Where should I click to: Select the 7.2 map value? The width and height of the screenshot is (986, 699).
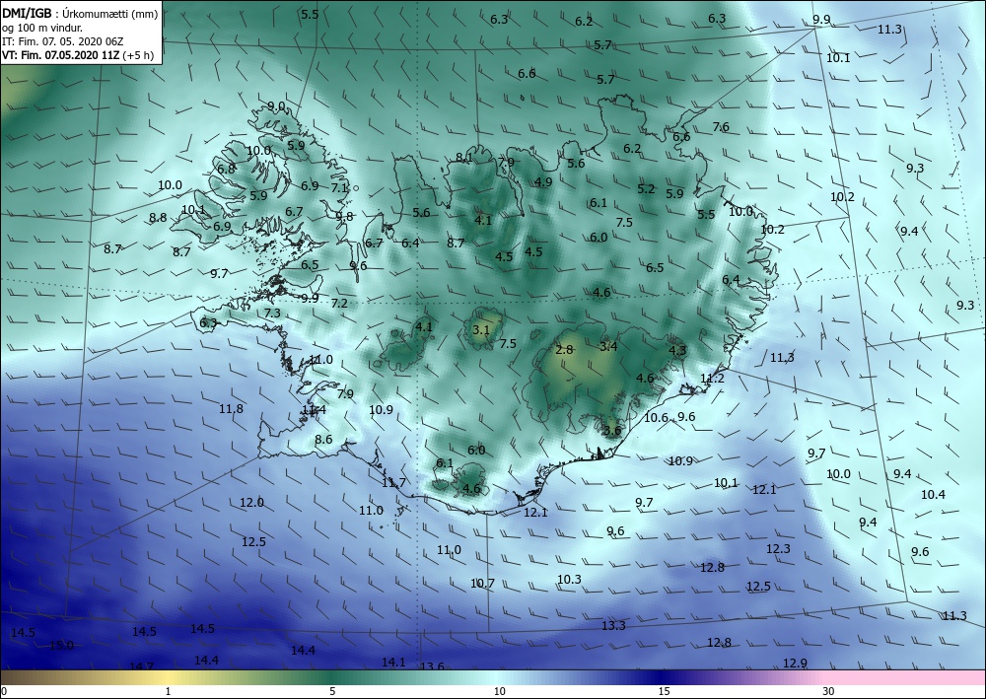tap(339, 303)
